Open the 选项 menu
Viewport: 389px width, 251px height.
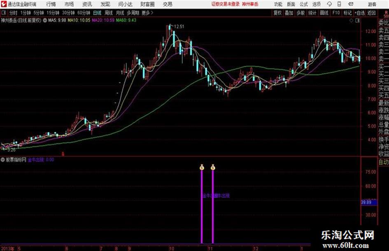click(317, 4)
